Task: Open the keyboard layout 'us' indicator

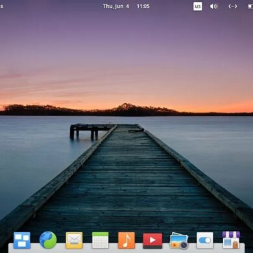Action: click(198, 6)
